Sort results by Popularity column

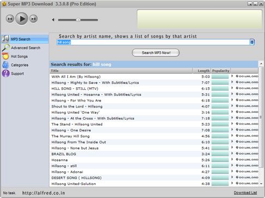pyautogui.click(x=221, y=71)
